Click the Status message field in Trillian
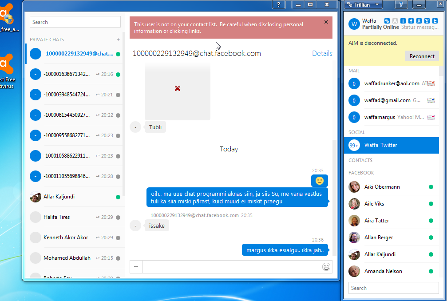The width and height of the screenshot is (447, 301). pos(419,27)
